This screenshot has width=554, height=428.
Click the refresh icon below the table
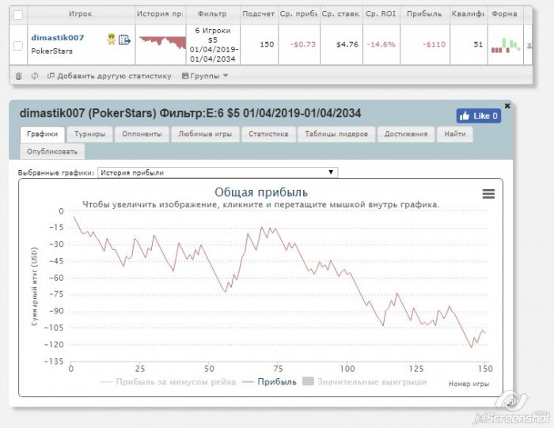click(35, 76)
